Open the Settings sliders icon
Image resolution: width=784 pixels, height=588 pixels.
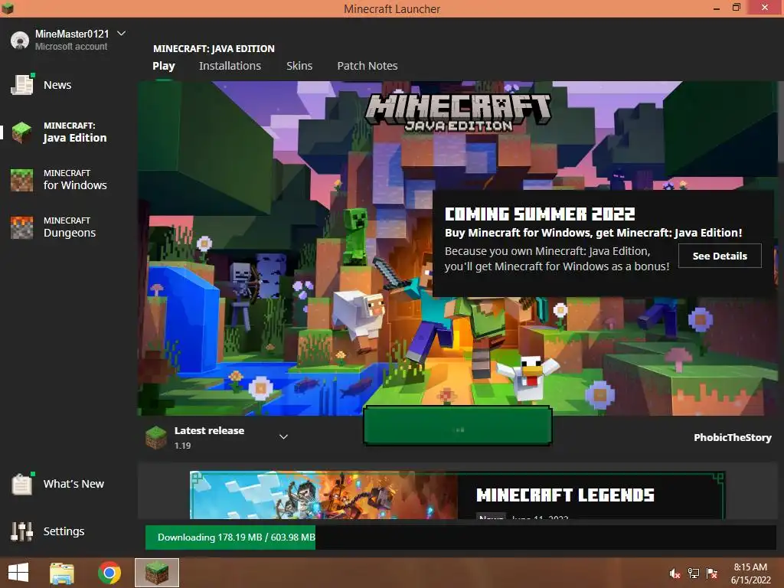(22, 531)
